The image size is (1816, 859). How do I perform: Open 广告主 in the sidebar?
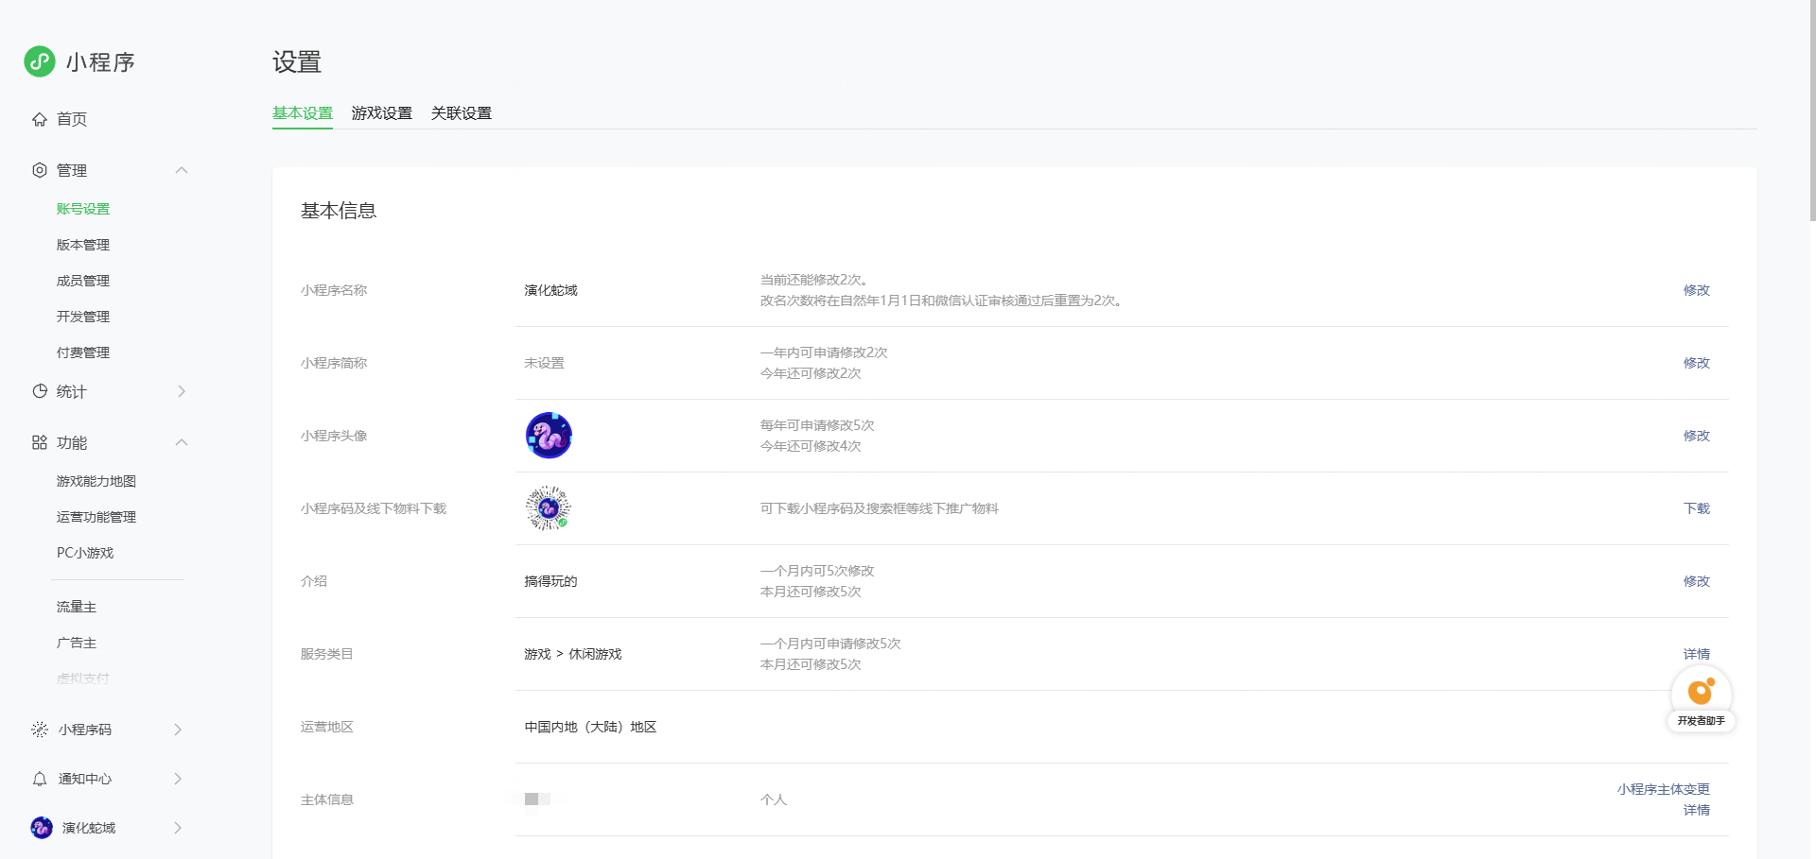tap(77, 643)
